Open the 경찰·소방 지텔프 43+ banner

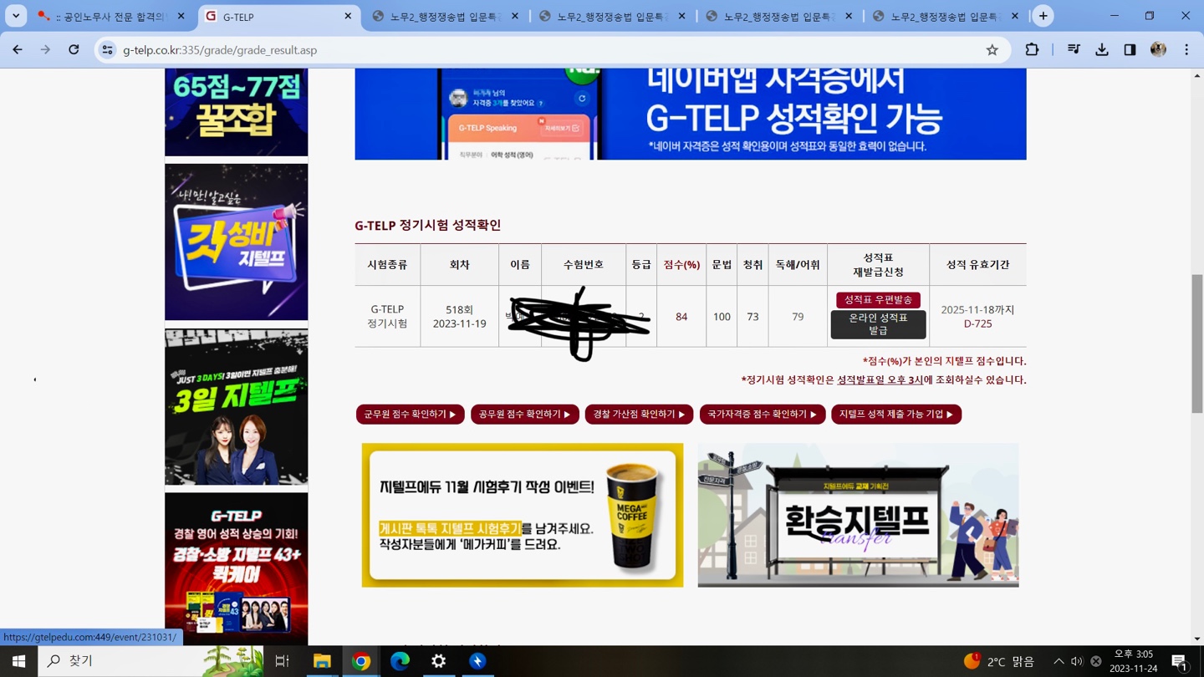point(236,568)
